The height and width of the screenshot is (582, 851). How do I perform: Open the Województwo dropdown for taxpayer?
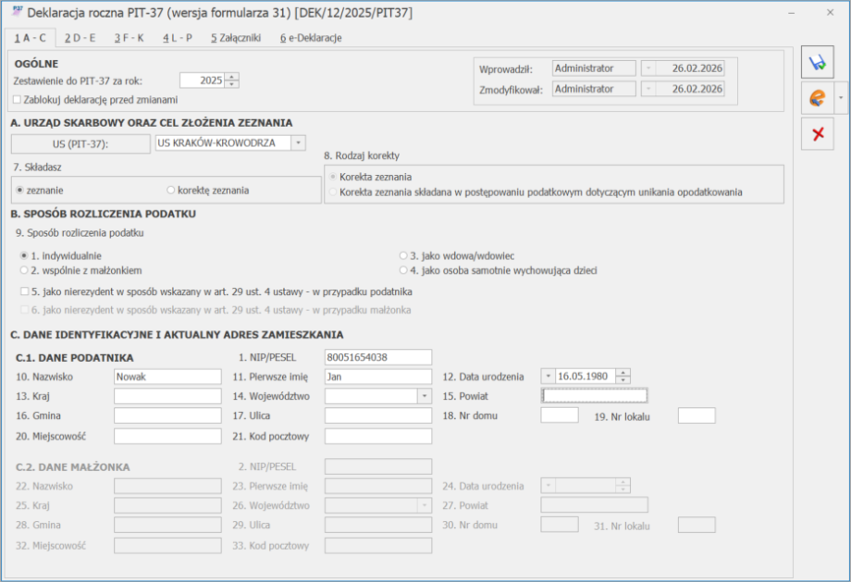pos(425,396)
